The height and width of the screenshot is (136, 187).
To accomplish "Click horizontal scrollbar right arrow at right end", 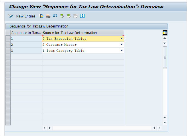I will pyautogui.click(x=159, y=128).
